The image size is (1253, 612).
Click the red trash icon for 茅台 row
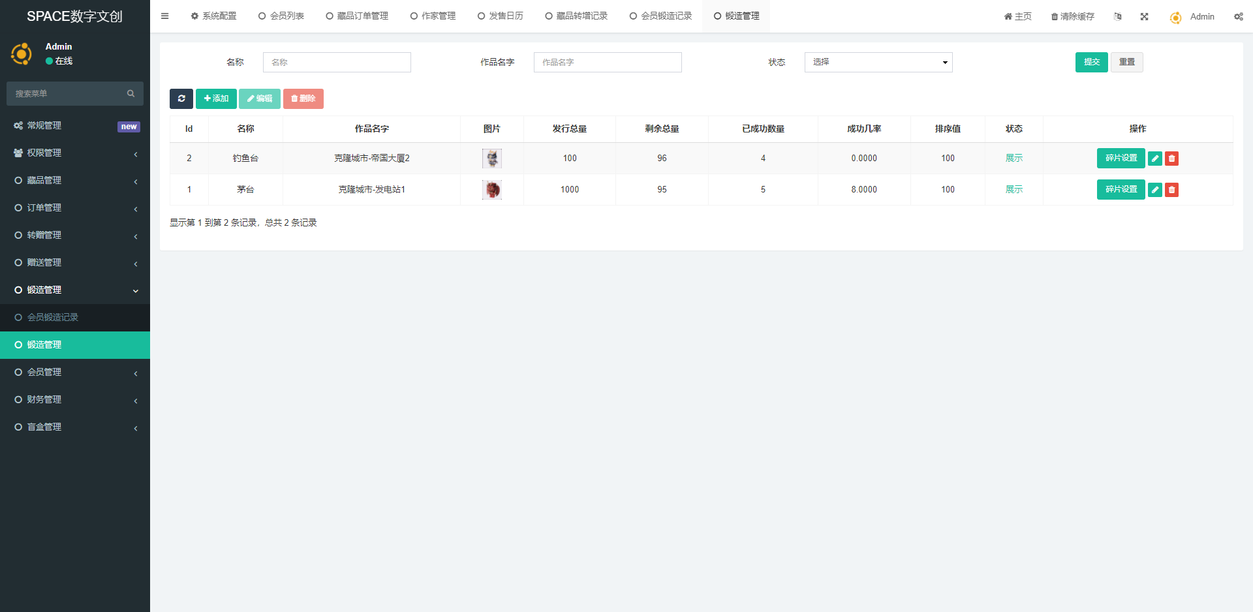click(x=1171, y=190)
